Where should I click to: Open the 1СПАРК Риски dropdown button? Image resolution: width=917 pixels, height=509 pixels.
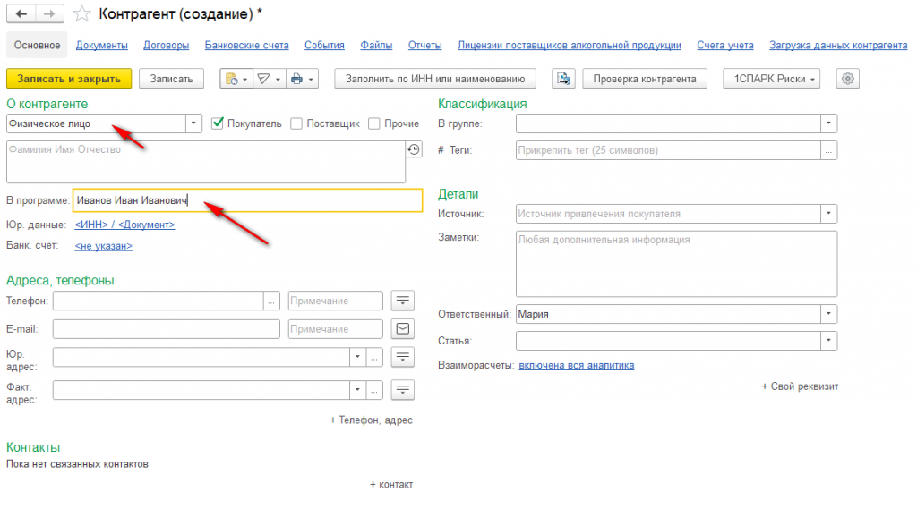pos(771,79)
